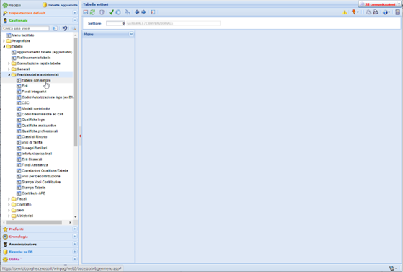Open the calculator icon in toolbar

[x=398, y=12]
